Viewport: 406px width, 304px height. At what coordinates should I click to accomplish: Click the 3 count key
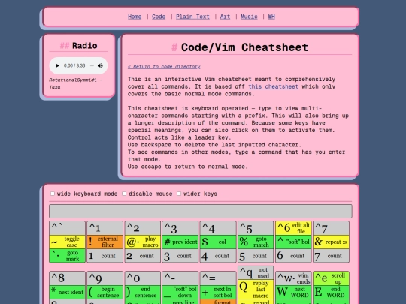click(180, 256)
